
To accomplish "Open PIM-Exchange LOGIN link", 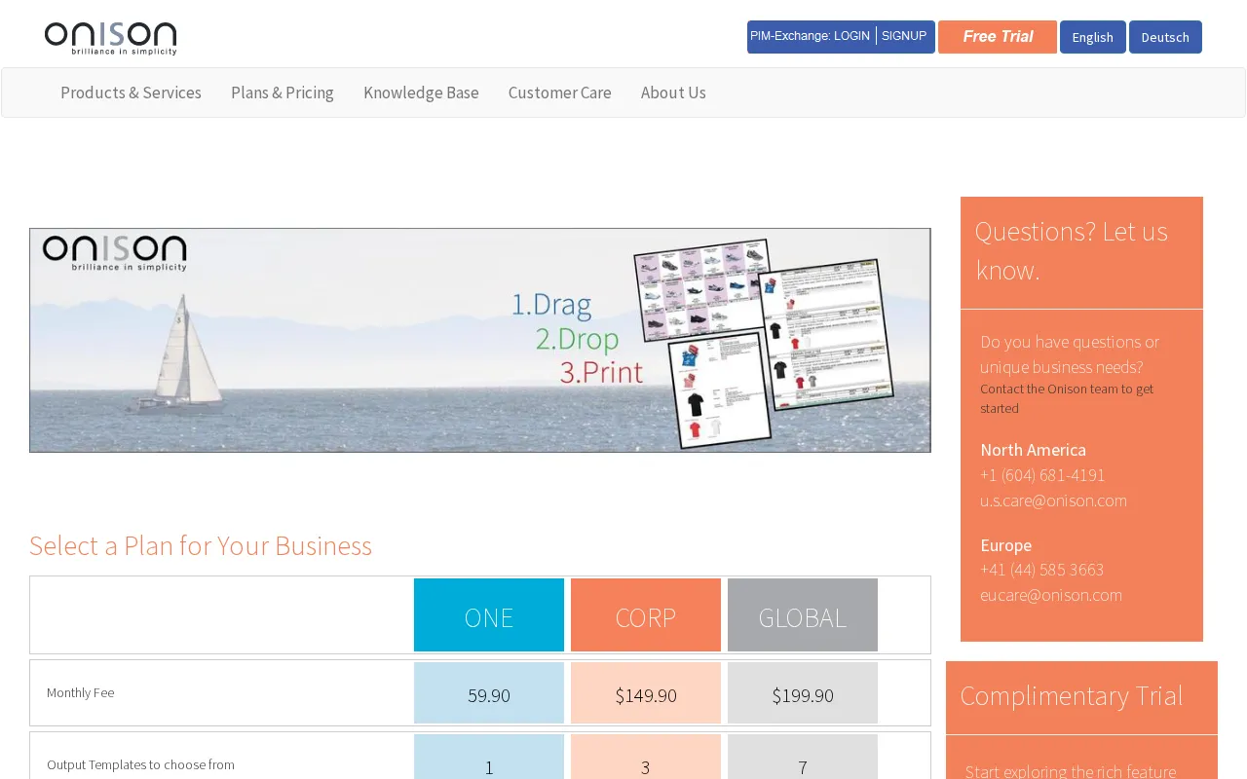I will click(x=810, y=36).
